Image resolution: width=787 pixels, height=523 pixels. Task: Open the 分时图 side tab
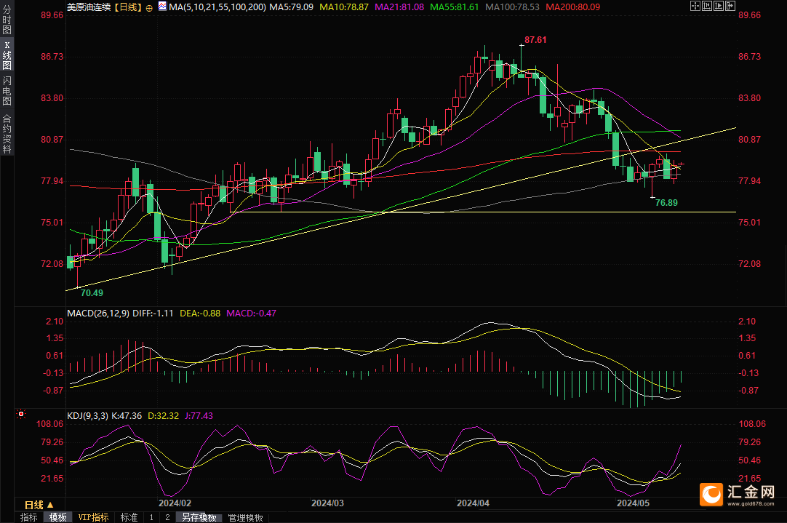(x=7, y=22)
